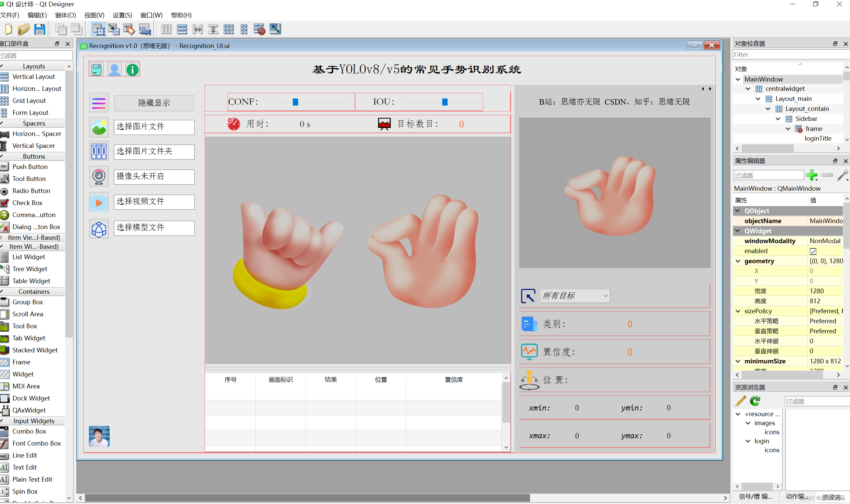Click 选择图片文件 button
850x504 pixels.
coord(153,126)
